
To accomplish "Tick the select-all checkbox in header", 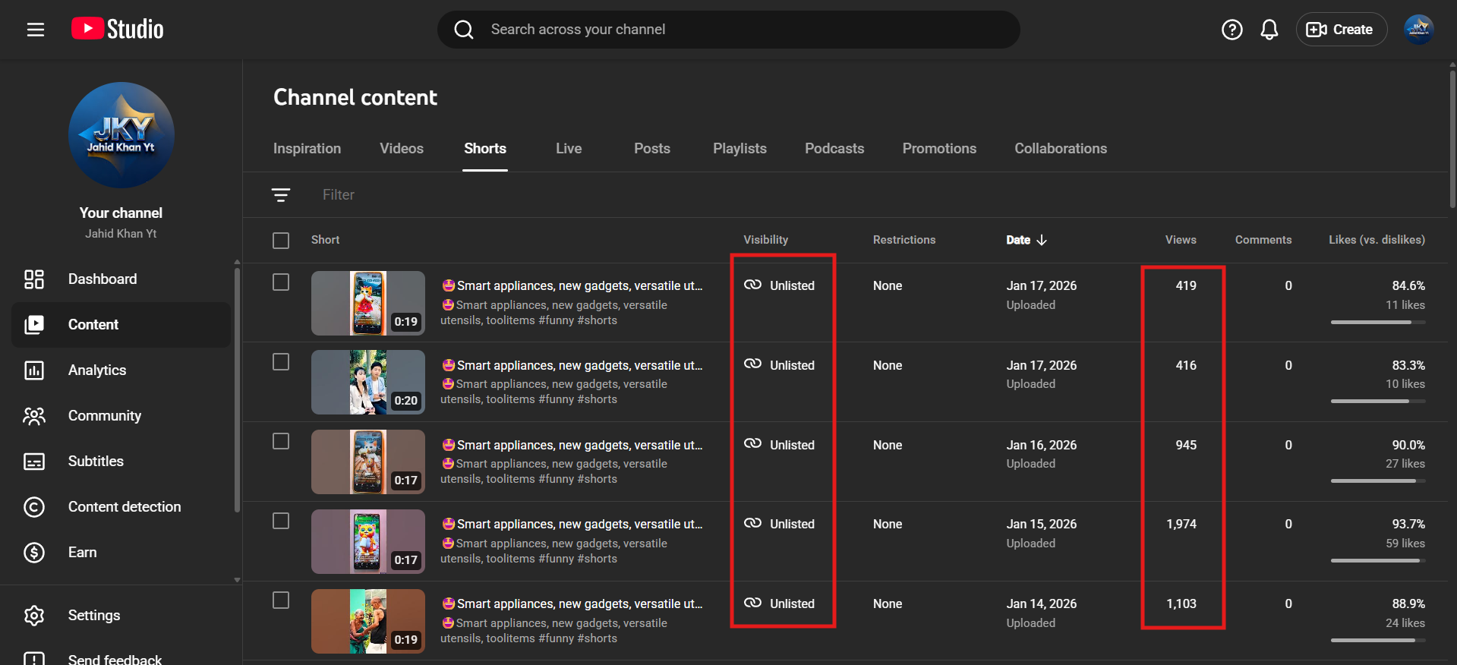I will tap(281, 241).
